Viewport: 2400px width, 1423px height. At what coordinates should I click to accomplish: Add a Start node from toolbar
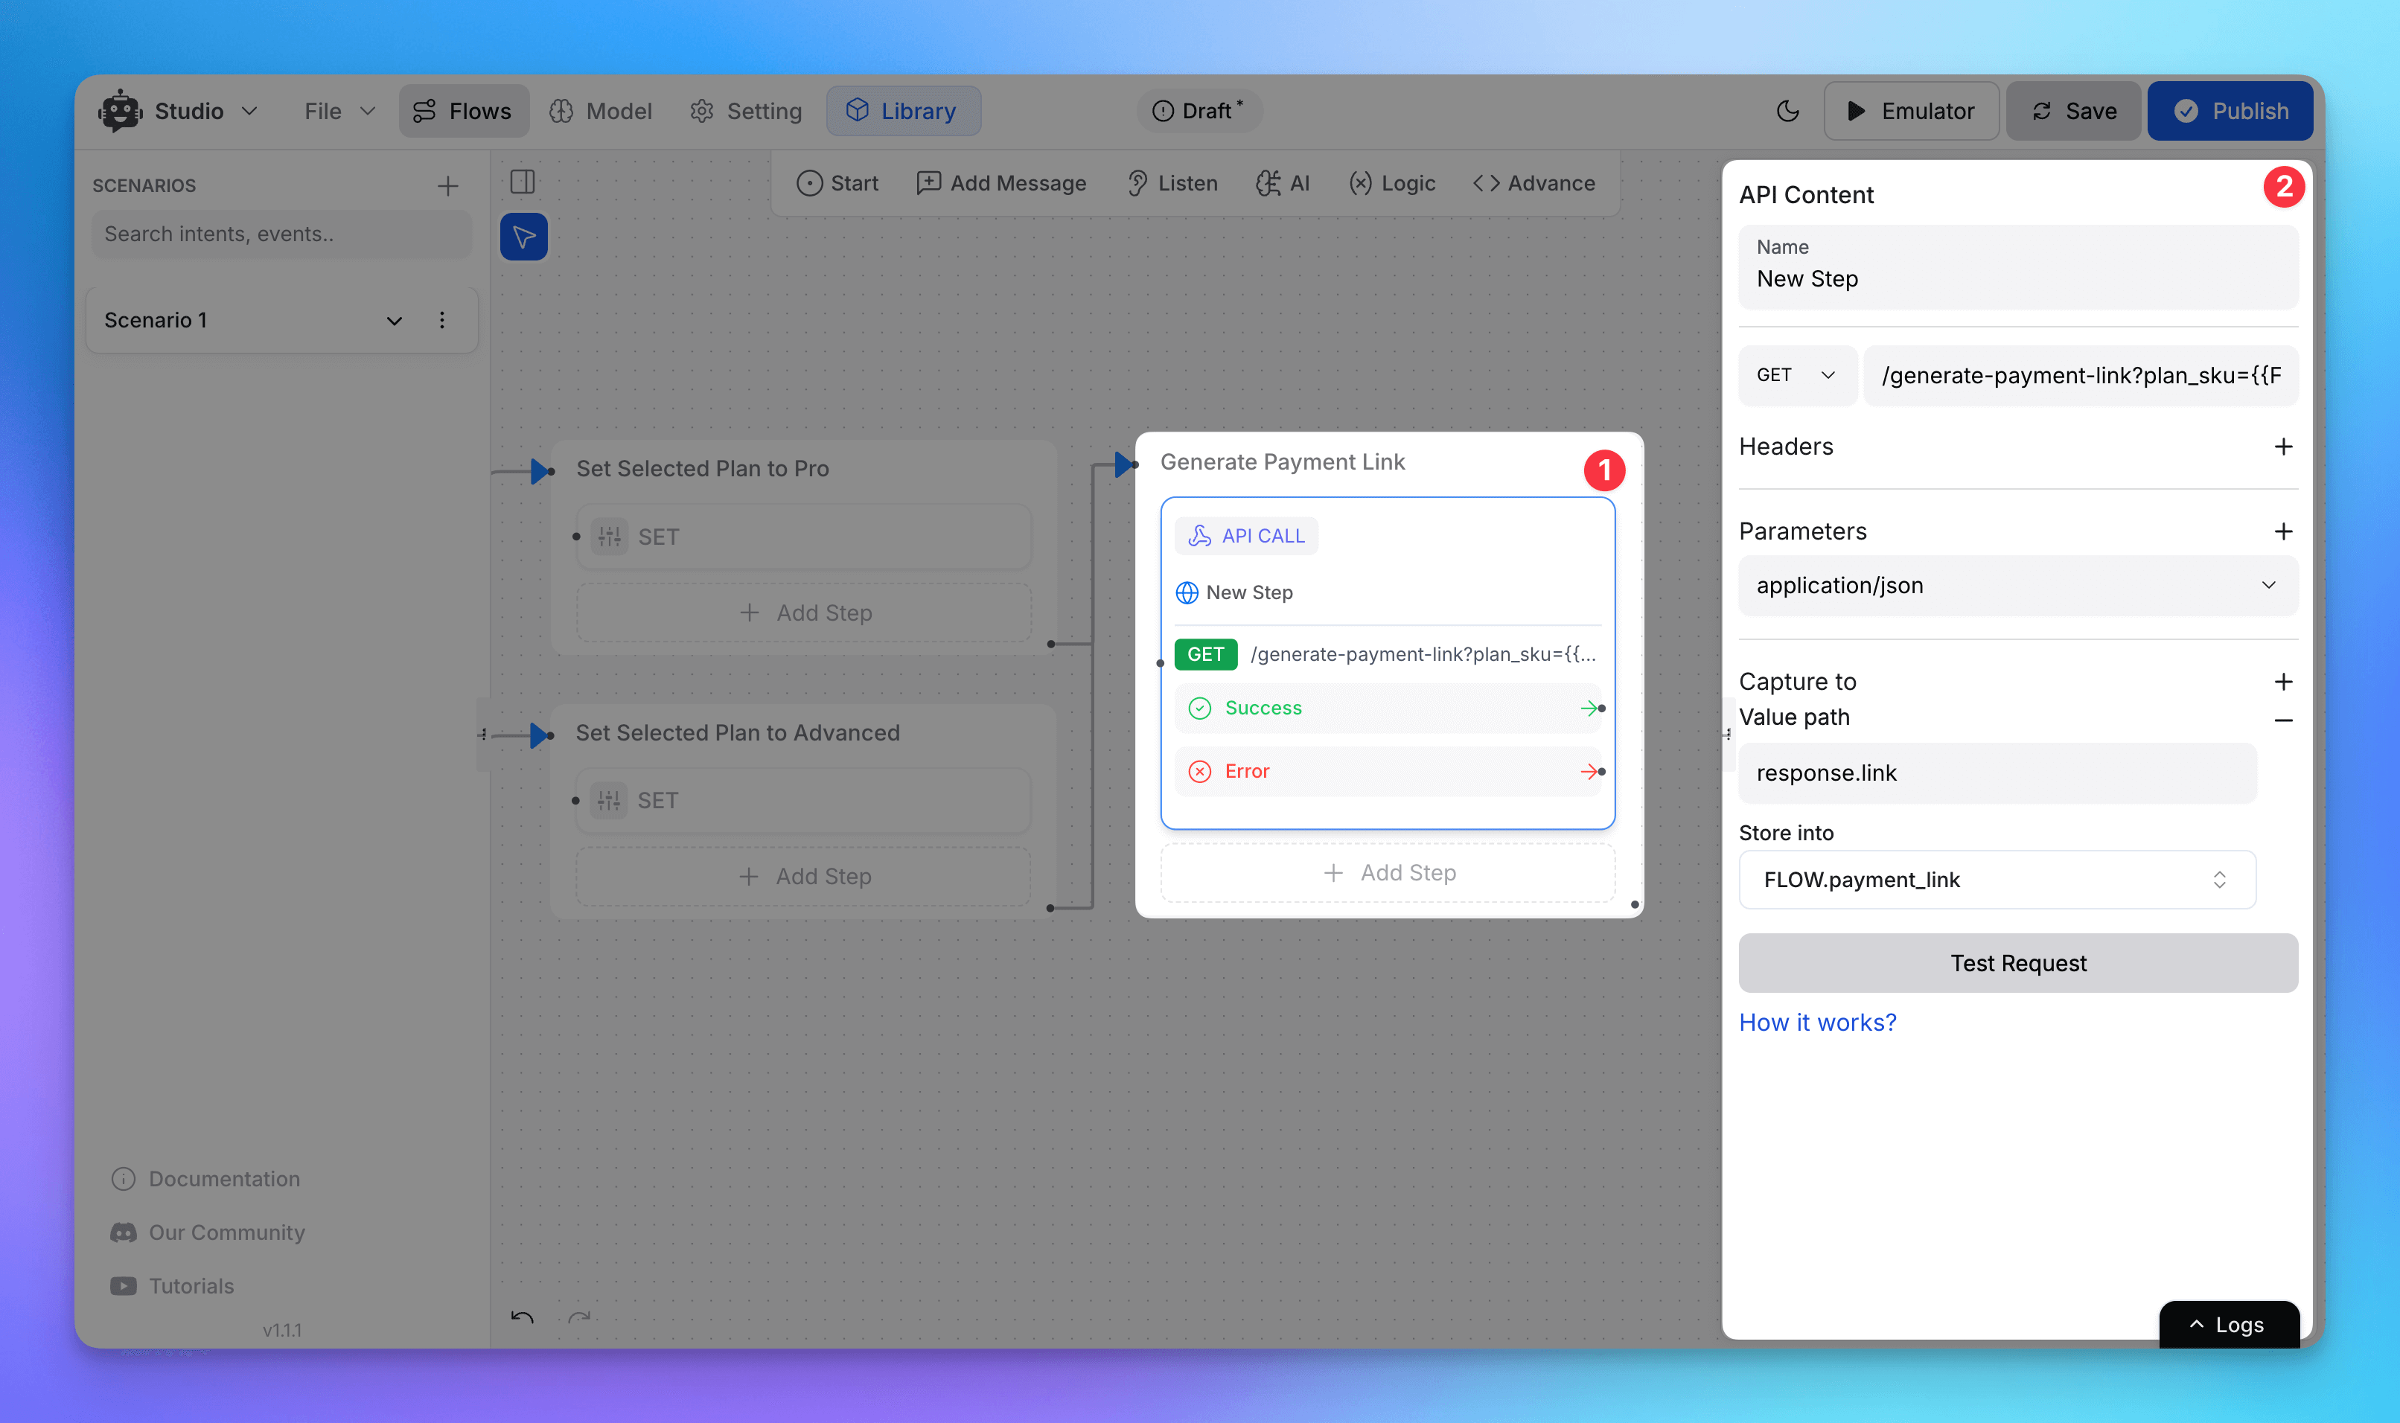[x=837, y=183]
